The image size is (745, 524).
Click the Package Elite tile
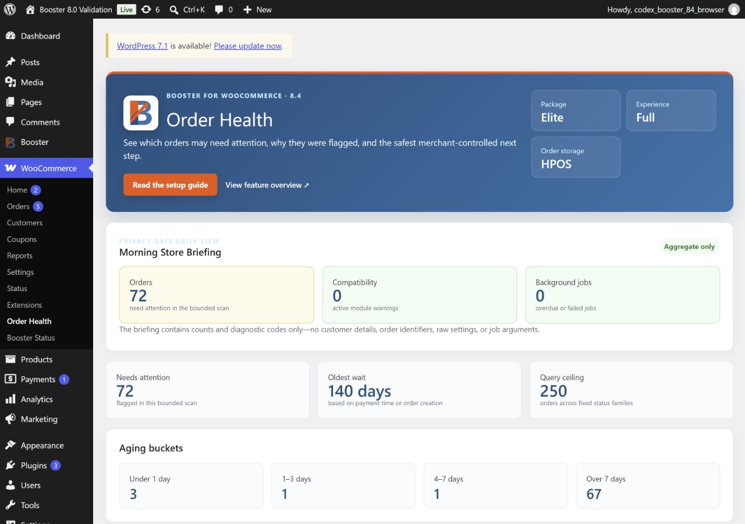pyautogui.click(x=576, y=111)
